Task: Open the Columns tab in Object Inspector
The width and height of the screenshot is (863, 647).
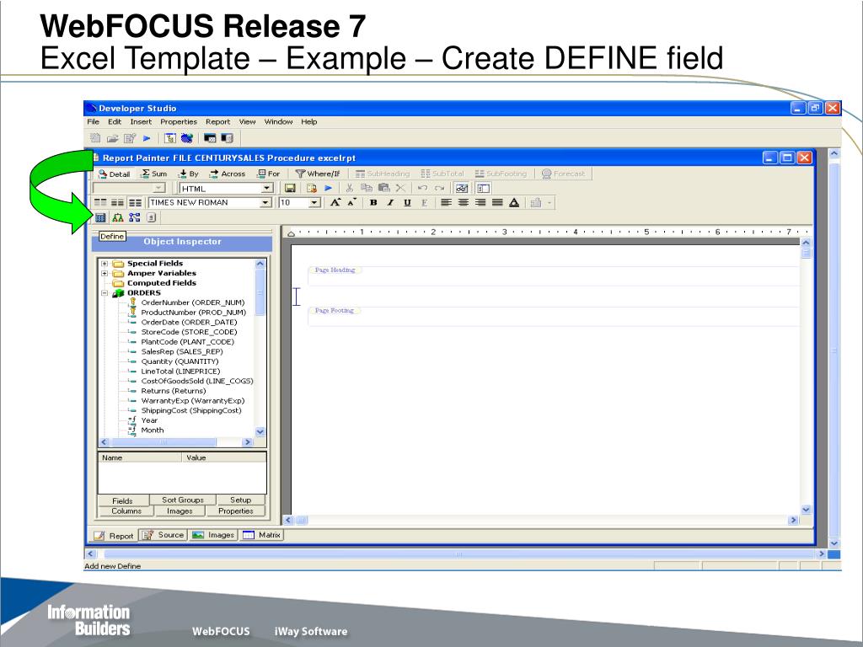Action: pos(126,511)
